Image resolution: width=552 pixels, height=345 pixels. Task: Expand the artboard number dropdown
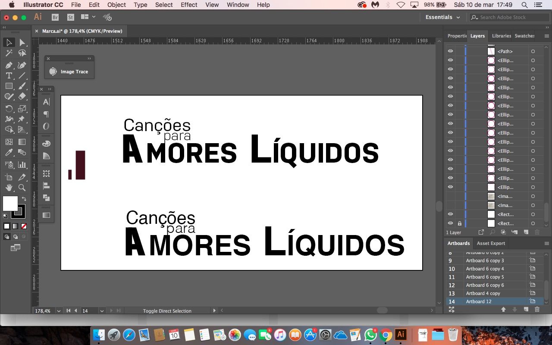102,310
